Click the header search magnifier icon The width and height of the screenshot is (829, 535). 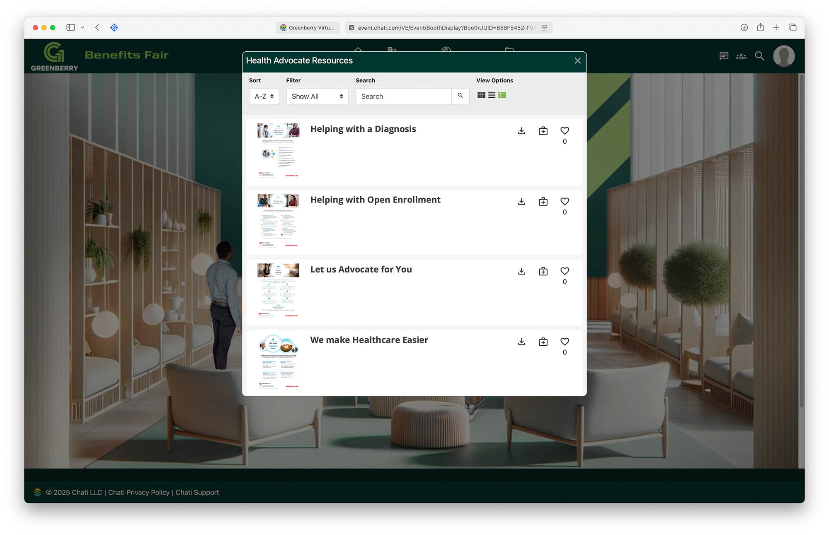tap(759, 56)
